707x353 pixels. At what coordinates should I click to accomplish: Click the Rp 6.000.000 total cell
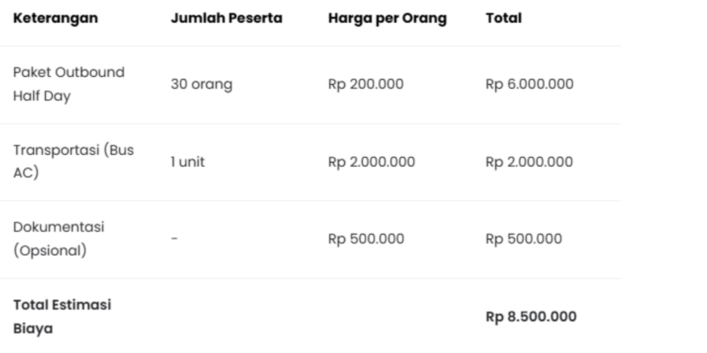point(530,85)
